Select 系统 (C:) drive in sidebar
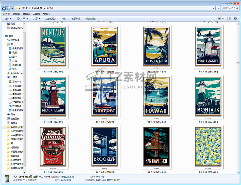 coord(16,81)
